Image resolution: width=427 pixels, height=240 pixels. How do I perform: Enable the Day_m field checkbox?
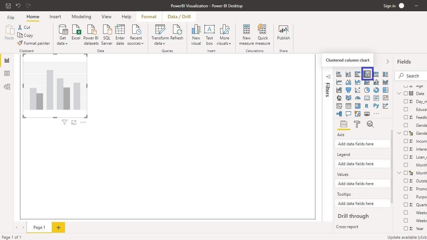tap(406, 102)
